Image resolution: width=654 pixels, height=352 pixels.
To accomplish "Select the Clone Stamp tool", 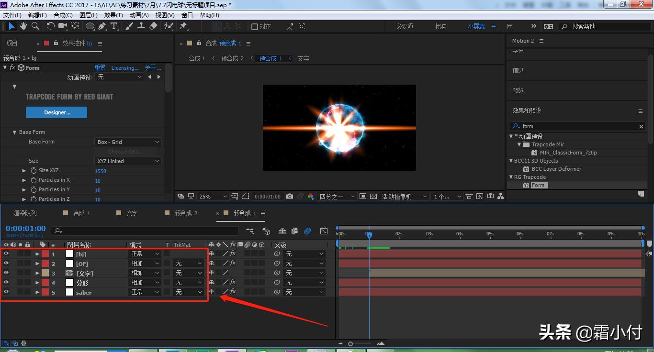I will 141,26.
